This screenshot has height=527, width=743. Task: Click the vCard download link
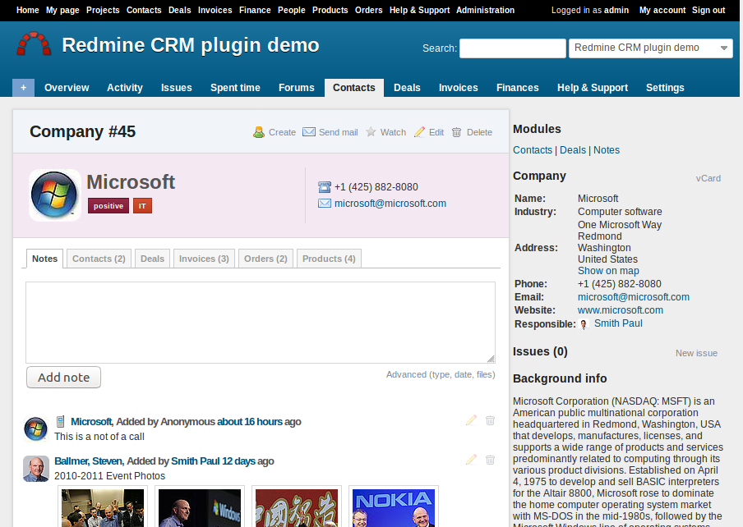coord(708,178)
